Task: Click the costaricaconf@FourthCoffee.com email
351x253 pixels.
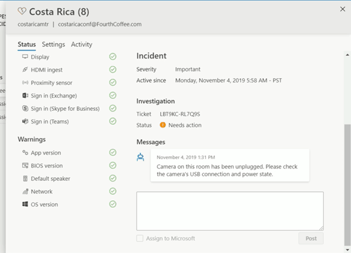Action: (x=100, y=24)
